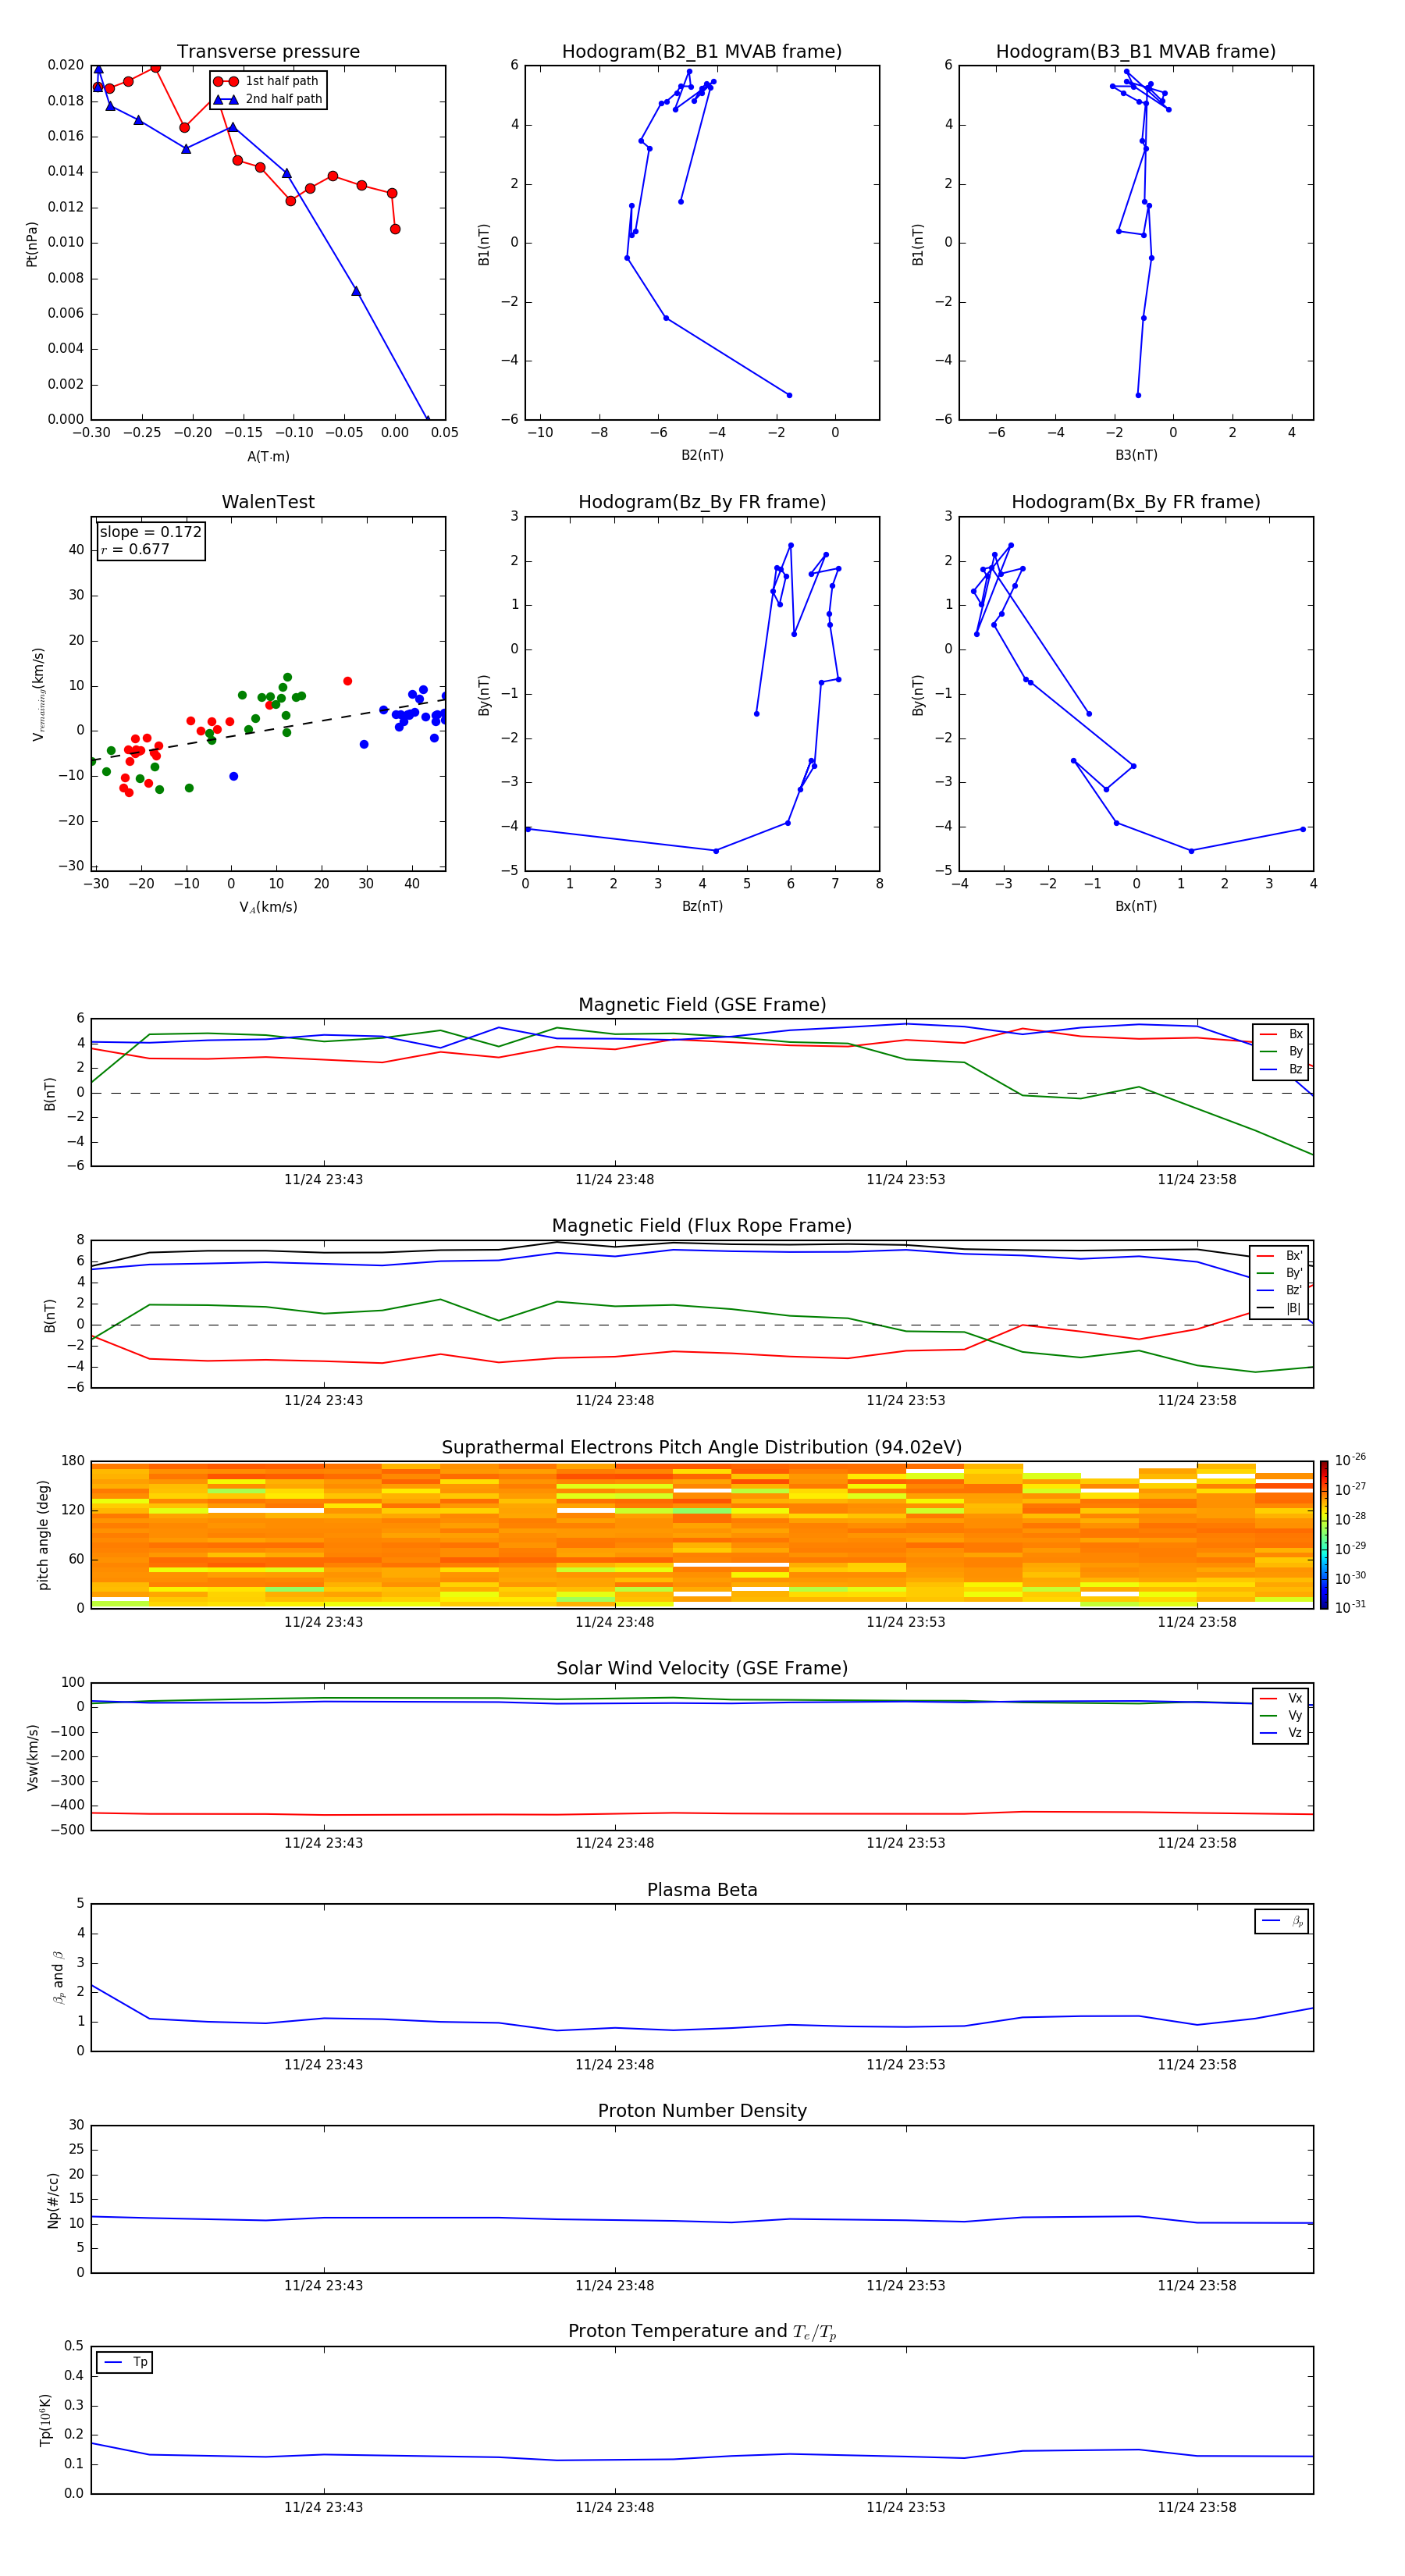Viewport: 1405px width, 2576px height.
Task: Click the 'Np(#/cc)' y-axis label
Action: pyautogui.click(x=53, y=2199)
